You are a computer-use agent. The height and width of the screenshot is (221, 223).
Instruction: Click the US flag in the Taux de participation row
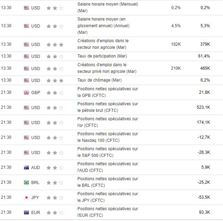pyautogui.click(x=26, y=56)
